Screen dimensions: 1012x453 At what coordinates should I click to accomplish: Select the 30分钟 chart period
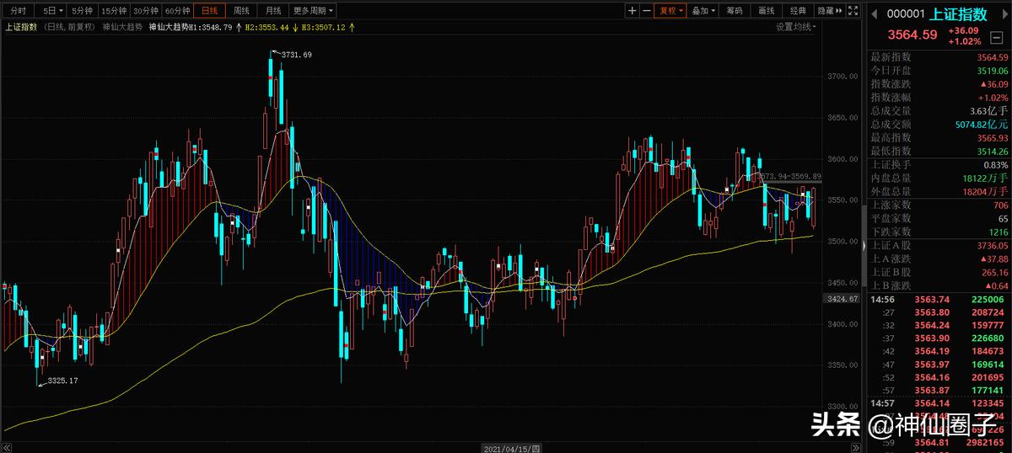(146, 11)
